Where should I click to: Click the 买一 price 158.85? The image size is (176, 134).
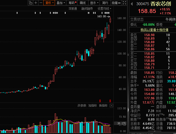pyautogui.click(x=149, y=54)
